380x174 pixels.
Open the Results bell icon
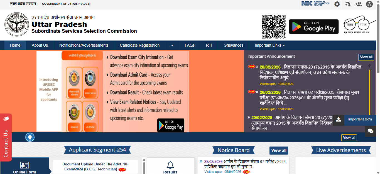170,166
